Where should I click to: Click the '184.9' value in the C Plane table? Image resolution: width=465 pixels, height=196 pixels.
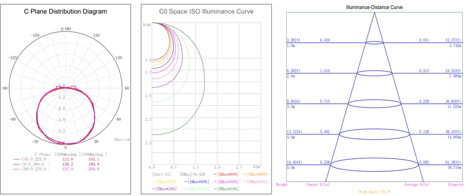click(x=94, y=164)
